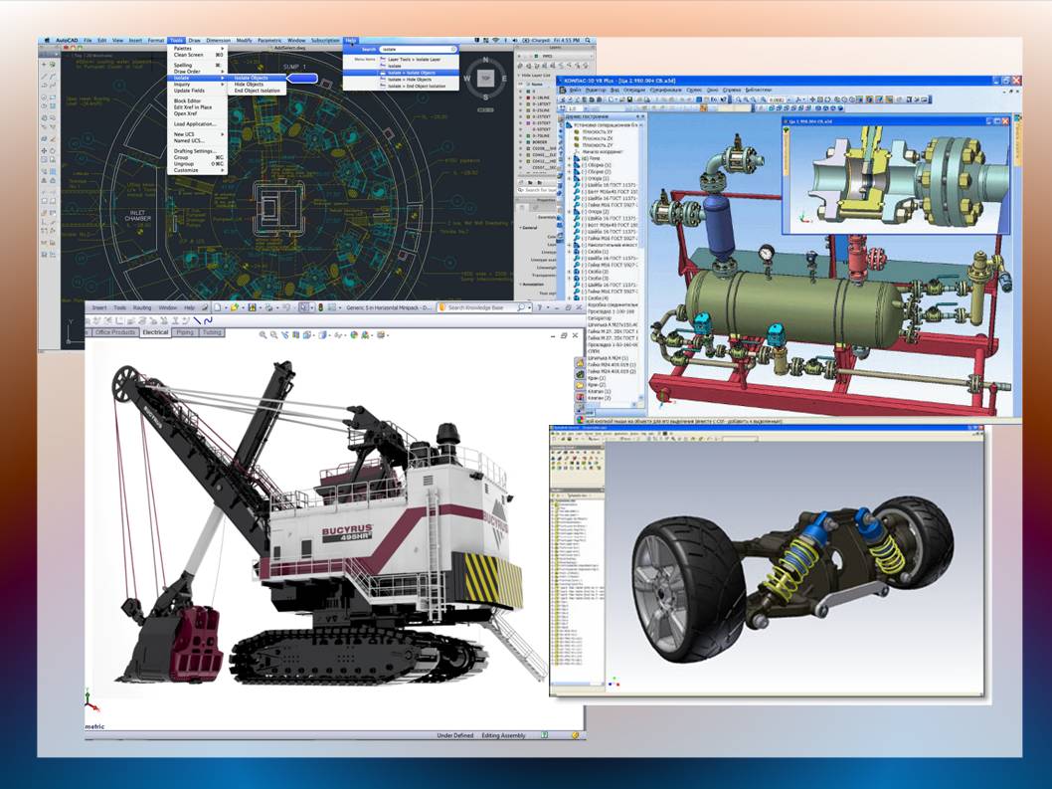Click the SolidWorks Help question mark icon
1052x789 pixels.
(539, 307)
